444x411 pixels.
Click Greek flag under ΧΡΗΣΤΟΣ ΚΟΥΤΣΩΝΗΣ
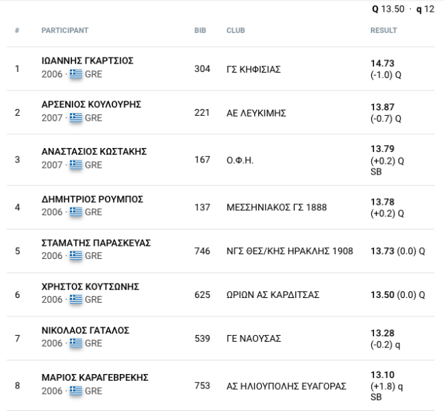[75, 300]
